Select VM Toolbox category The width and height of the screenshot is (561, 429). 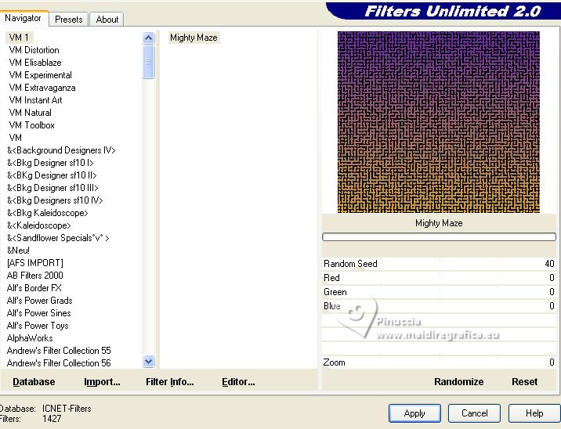[x=31, y=125]
